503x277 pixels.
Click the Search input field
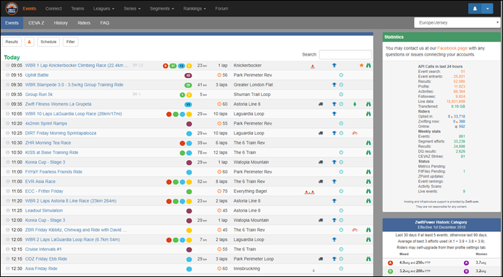pos(345,55)
